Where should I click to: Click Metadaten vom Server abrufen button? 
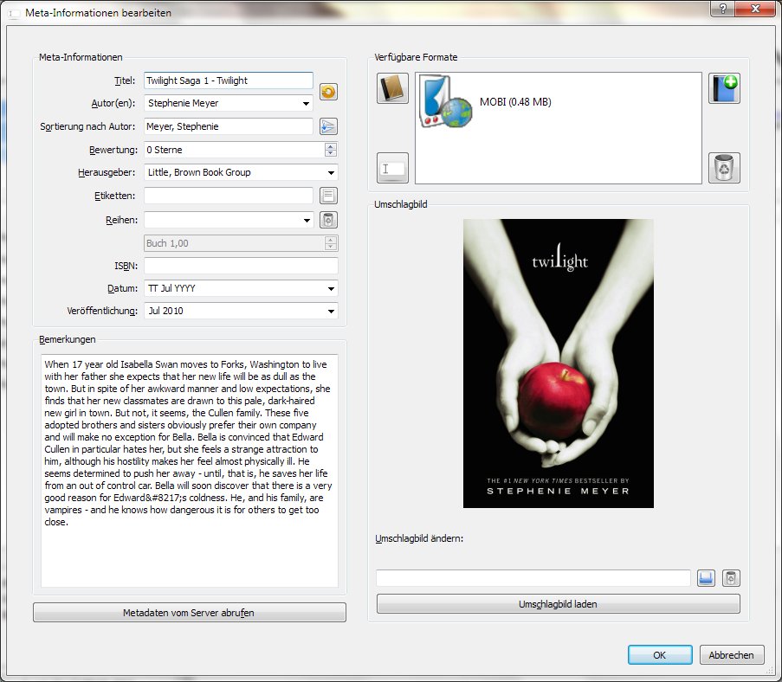pyautogui.click(x=190, y=613)
